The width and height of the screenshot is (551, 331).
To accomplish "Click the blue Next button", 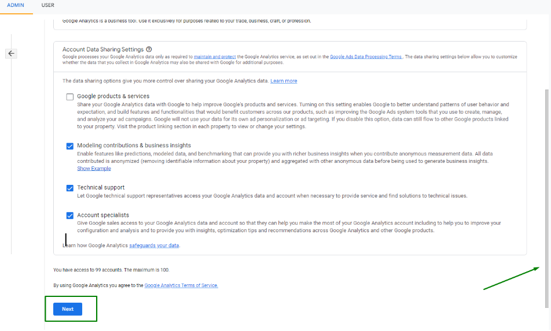I will point(68,309).
